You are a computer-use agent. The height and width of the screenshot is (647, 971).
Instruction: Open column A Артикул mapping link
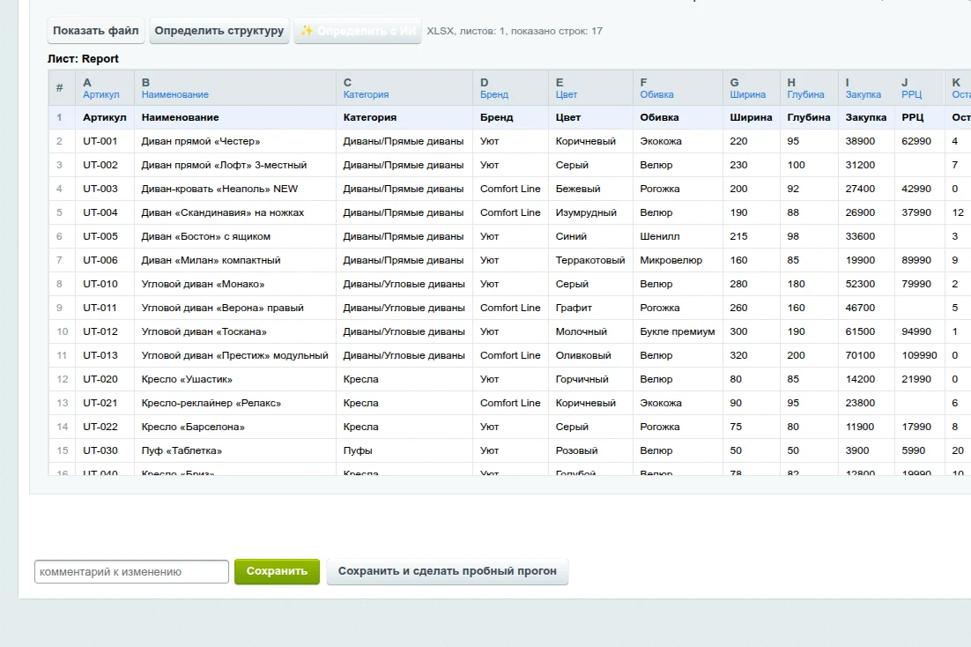[x=101, y=95]
